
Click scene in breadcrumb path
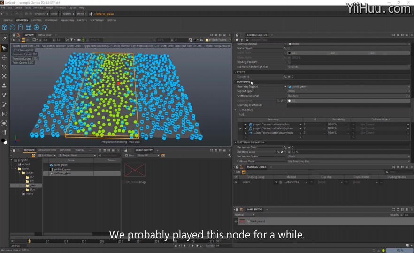tap(54, 14)
